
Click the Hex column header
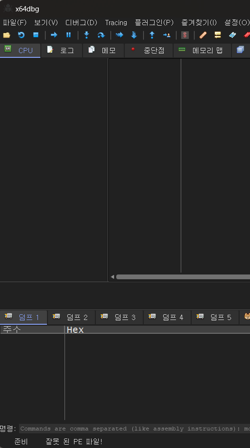pyautogui.click(x=157, y=329)
